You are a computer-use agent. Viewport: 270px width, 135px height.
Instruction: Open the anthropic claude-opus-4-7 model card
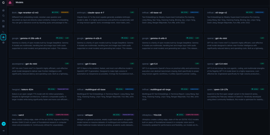106,20
